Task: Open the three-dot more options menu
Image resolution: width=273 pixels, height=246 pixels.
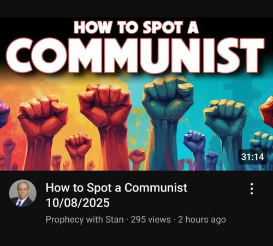Action: tap(252, 189)
